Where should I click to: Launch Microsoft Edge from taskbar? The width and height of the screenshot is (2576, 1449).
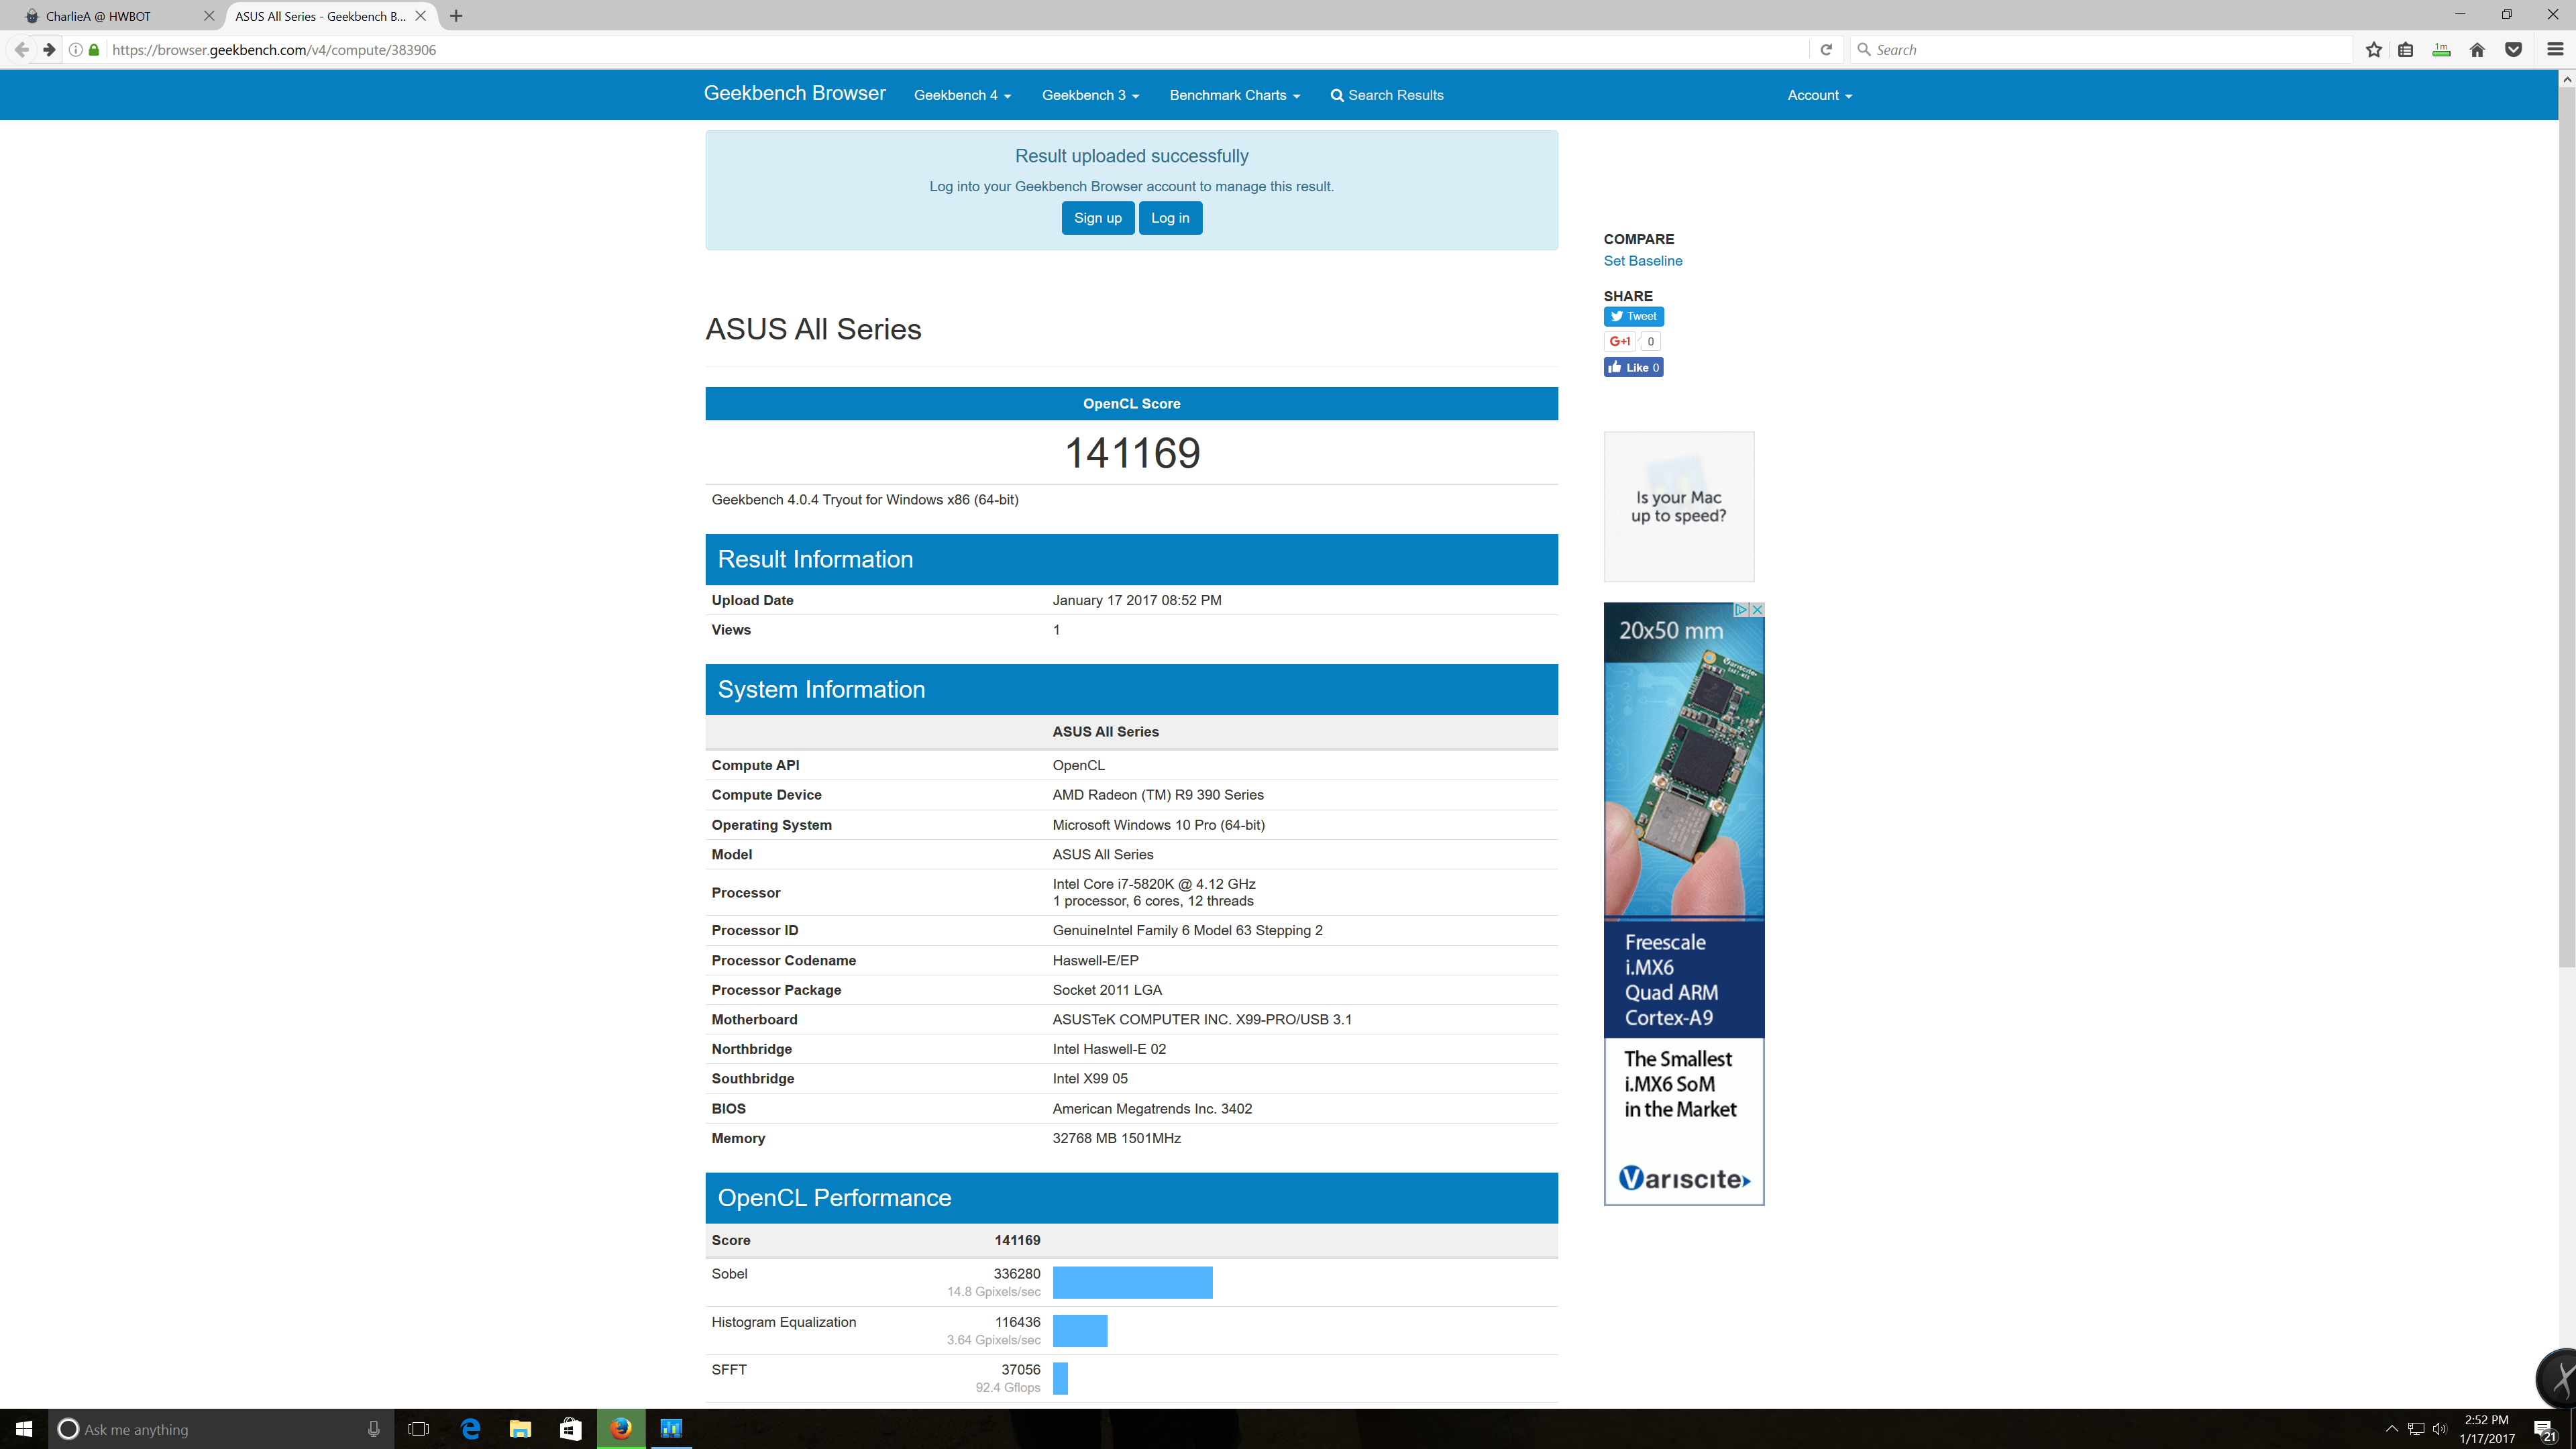click(x=470, y=1429)
